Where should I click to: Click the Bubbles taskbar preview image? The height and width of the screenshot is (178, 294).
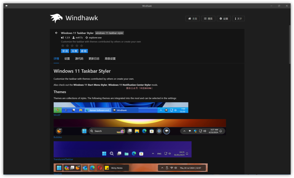click(x=140, y=127)
